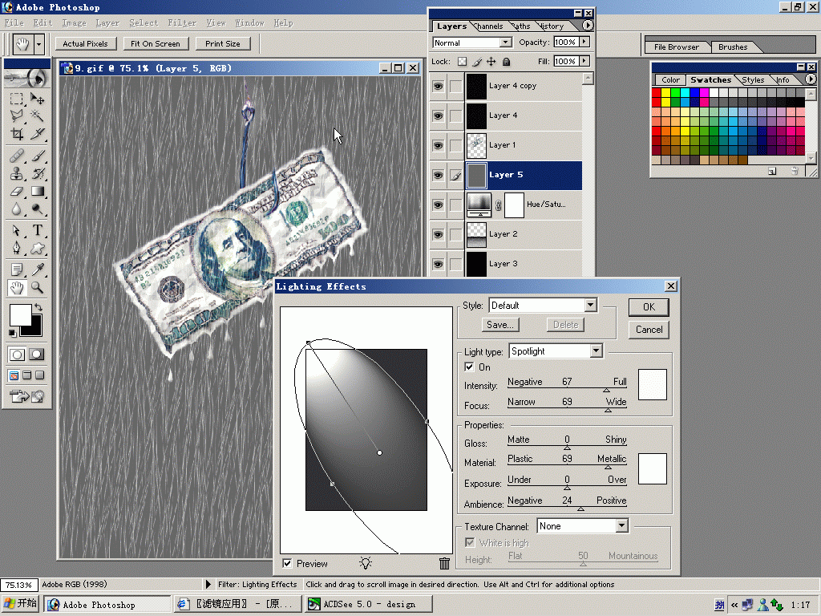Viewport: 821px width, 616px height.
Task: Open the Style dropdown showing Default
Action: point(591,306)
